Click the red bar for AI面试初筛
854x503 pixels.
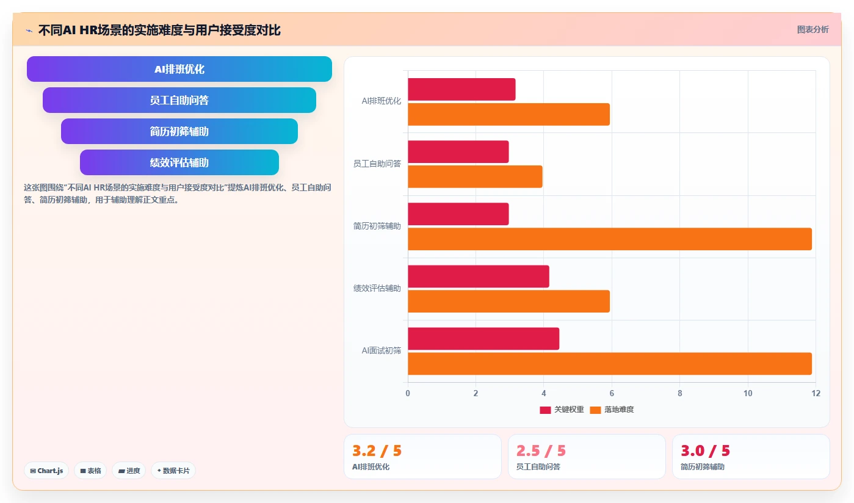click(x=483, y=338)
